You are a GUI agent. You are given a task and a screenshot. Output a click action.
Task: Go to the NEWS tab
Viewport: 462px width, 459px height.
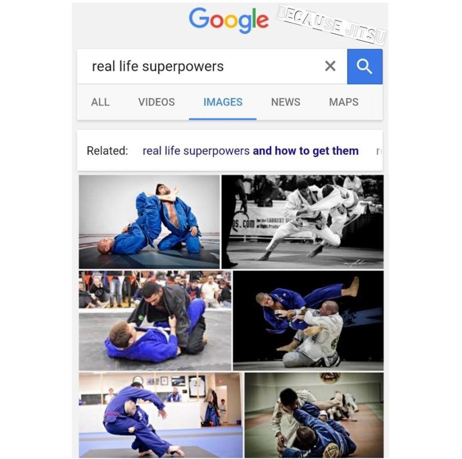click(x=286, y=102)
